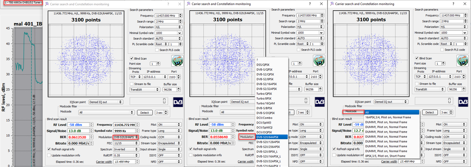Select 8PSK,3/5 Pilot on Short Frame modcode

(392, 156)
